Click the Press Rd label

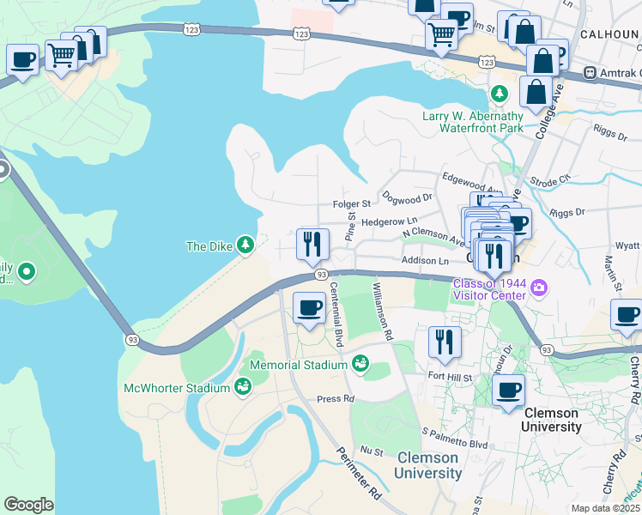[x=336, y=399]
